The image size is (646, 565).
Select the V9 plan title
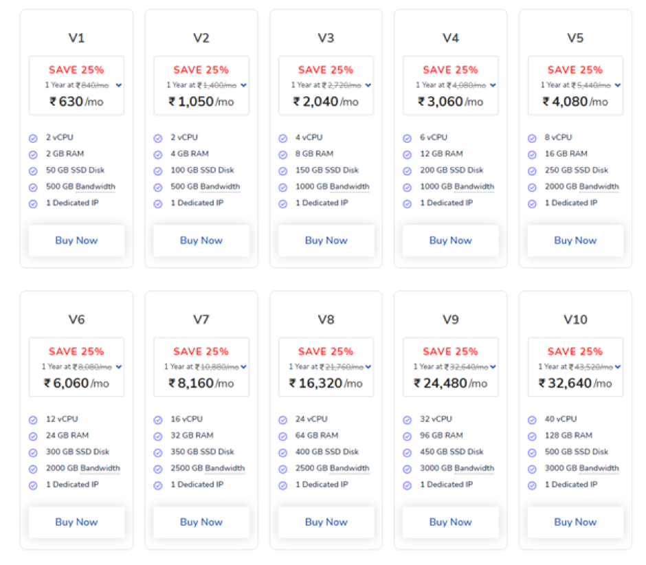[x=451, y=320]
